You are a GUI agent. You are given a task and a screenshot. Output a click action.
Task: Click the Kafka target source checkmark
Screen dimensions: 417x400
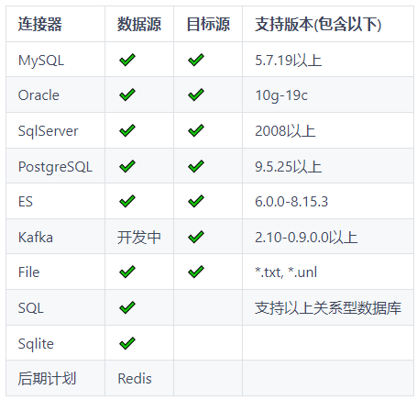(196, 237)
